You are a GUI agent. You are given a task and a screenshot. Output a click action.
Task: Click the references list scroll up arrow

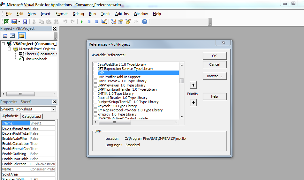point(182,65)
